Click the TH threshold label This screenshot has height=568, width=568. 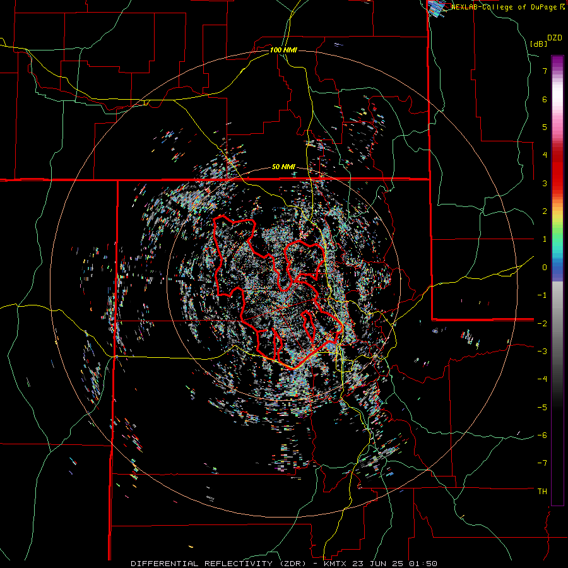542,491
